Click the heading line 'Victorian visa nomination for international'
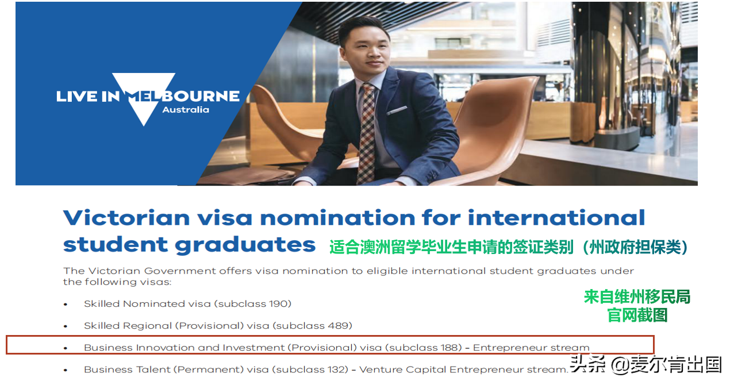734x385 pixels. pos(354,218)
